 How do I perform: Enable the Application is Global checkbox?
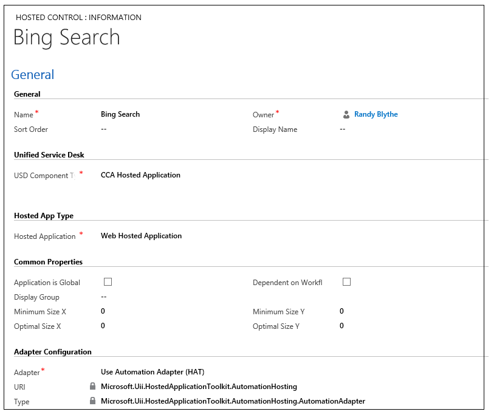(x=108, y=281)
